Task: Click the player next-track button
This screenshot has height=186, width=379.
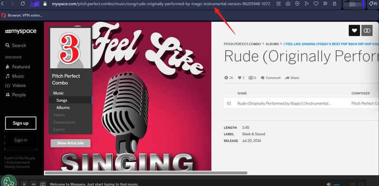Action: 34,184
